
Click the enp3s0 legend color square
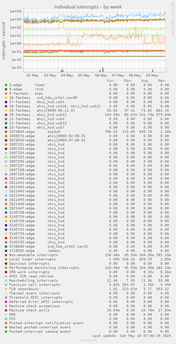click(6, 132)
